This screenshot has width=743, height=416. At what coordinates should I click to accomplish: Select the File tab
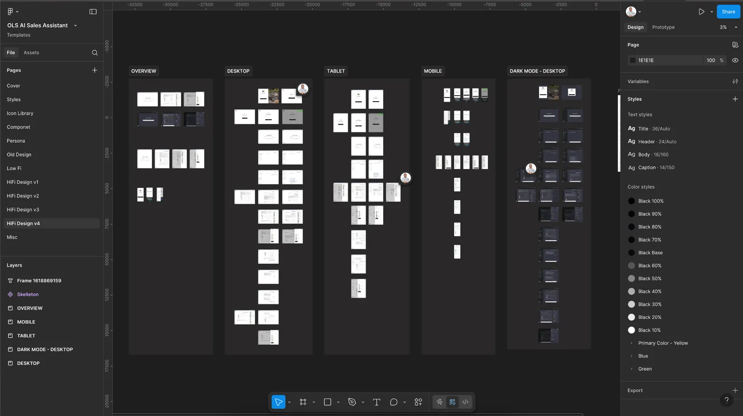11,52
